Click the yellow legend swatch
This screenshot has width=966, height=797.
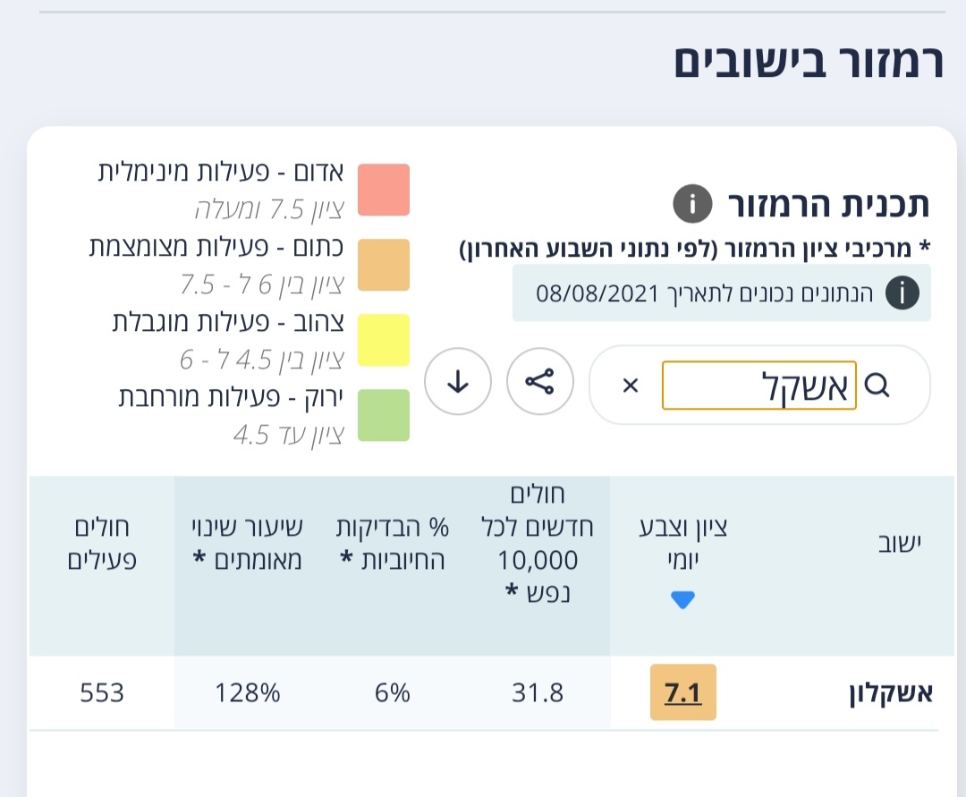tap(384, 340)
